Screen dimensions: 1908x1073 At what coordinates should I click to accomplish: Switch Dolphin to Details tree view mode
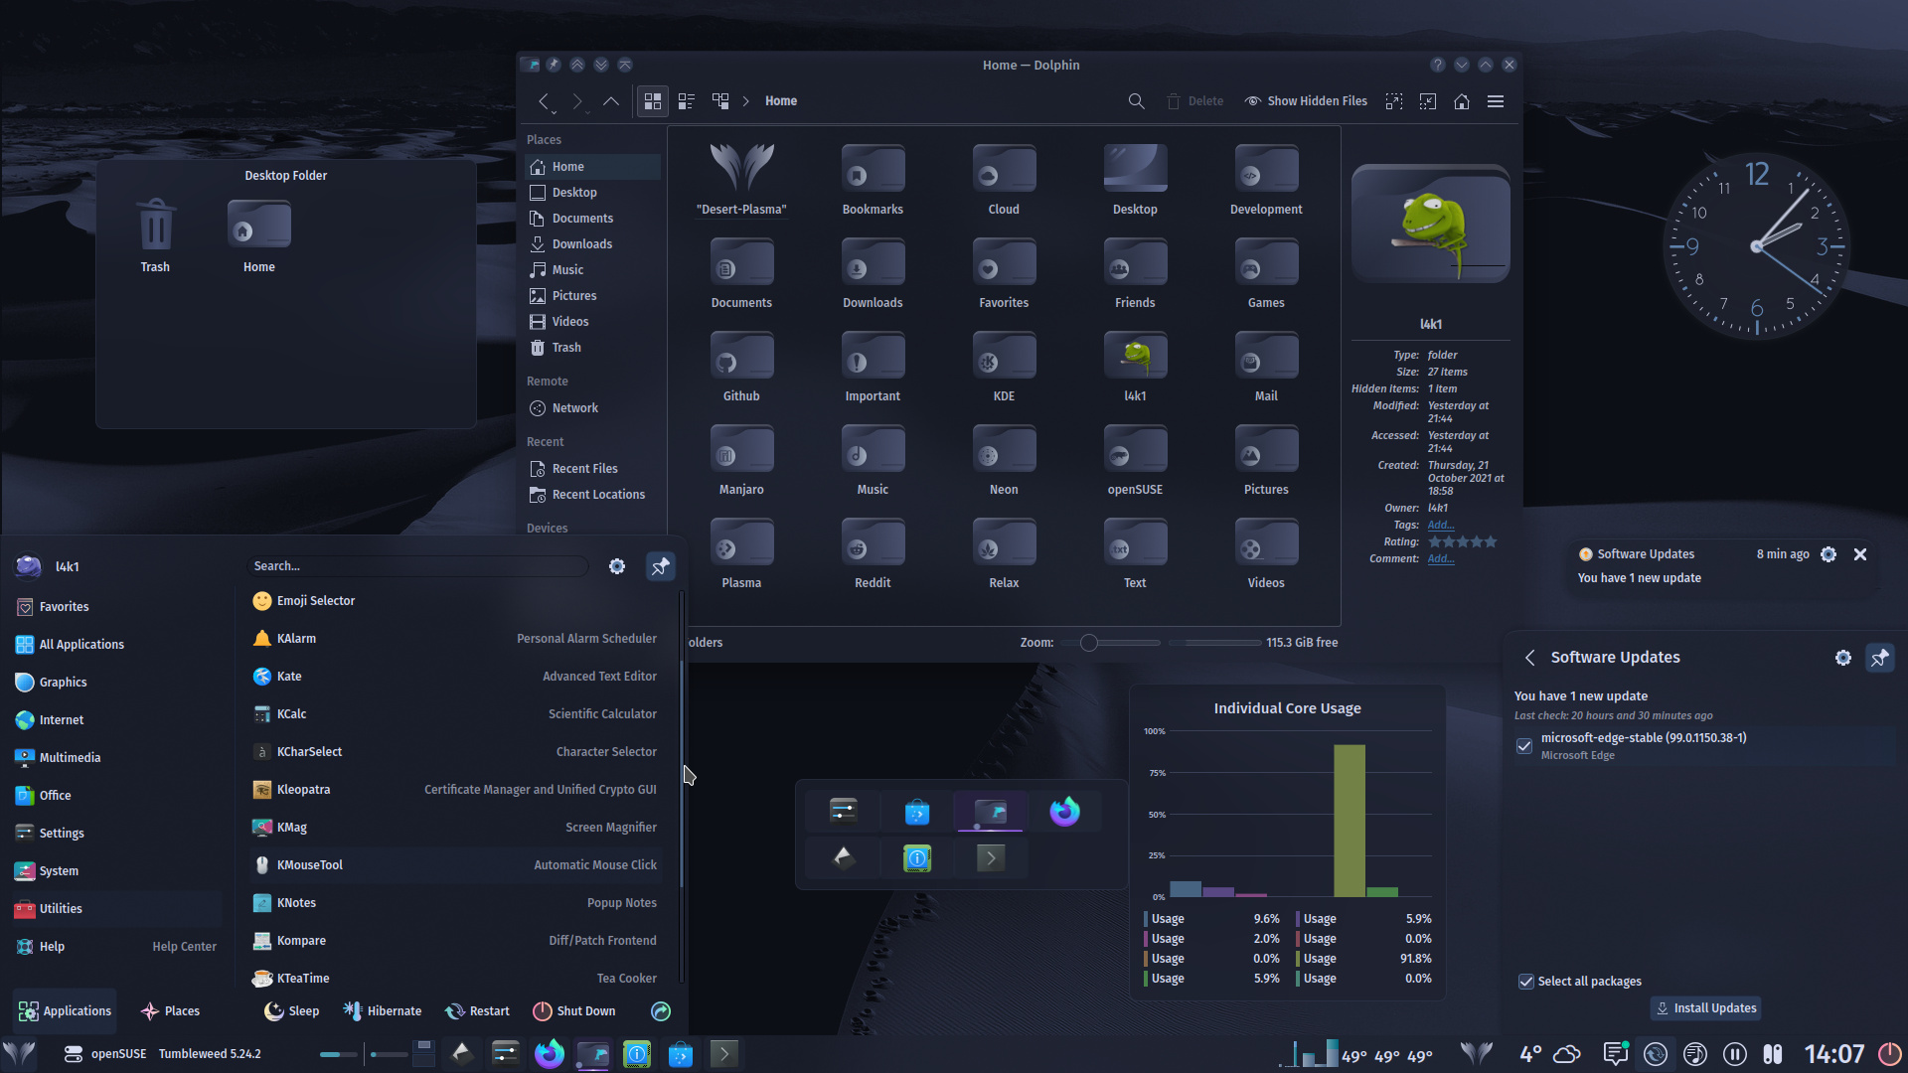pyautogui.click(x=720, y=101)
